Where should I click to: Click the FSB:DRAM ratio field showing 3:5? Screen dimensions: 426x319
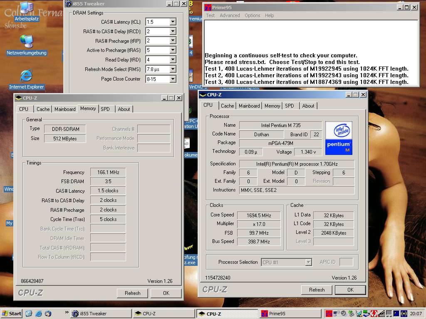108,182
